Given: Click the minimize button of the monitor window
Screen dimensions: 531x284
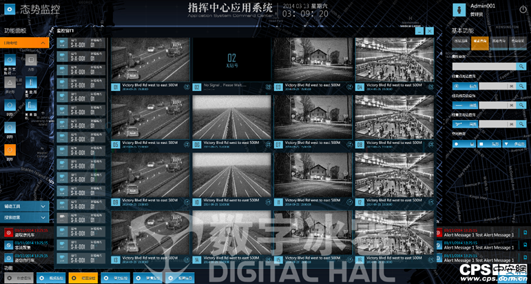Looking at the screenshot, I should click(x=419, y=31).
